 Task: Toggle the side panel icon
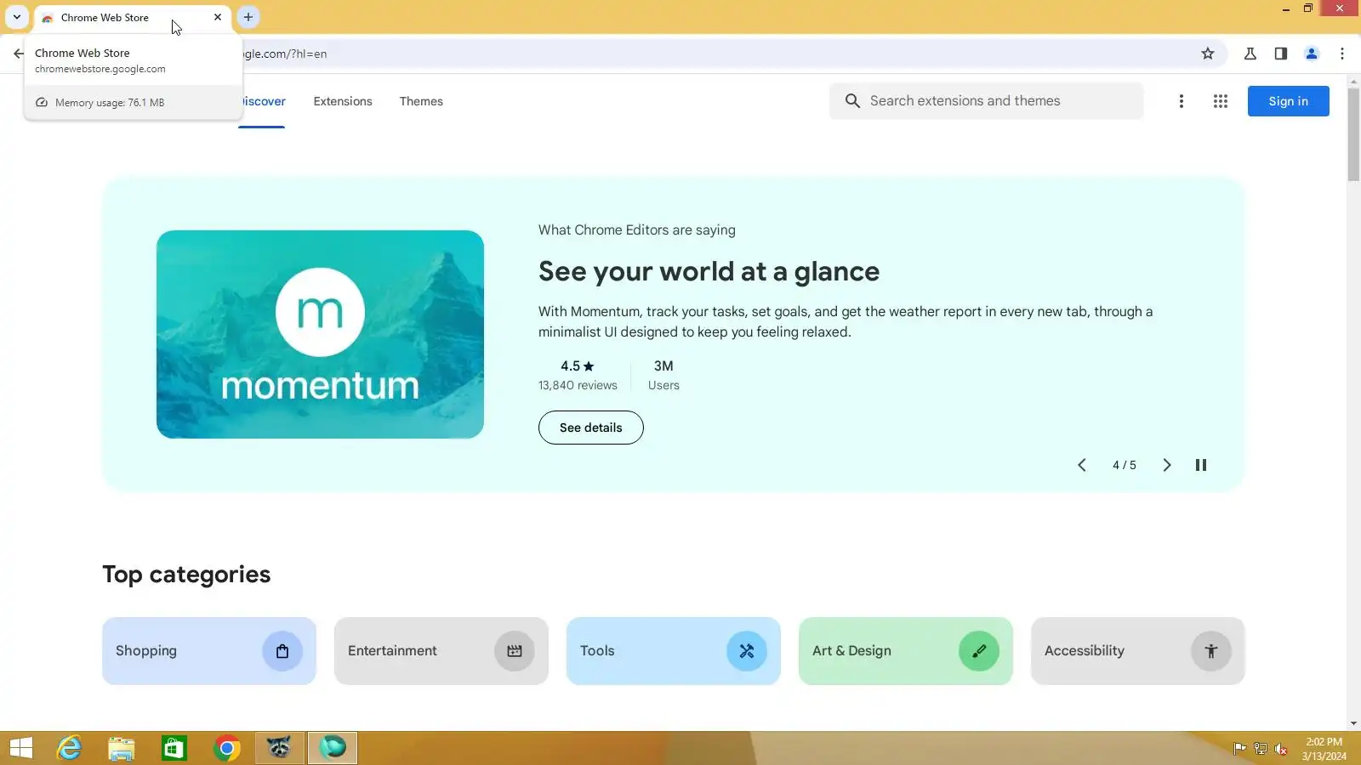(x=1281, y=54)
